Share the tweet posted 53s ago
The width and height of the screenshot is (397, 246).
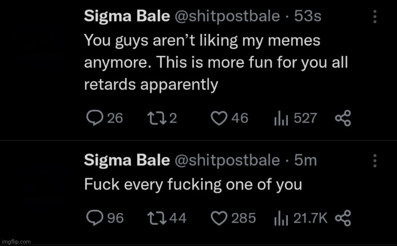click(342, 118)
